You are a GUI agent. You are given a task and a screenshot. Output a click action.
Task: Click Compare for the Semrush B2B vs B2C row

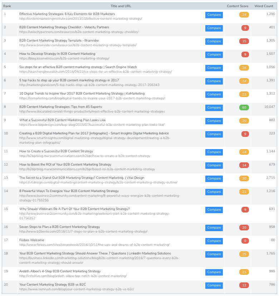[x=214, y=285]
